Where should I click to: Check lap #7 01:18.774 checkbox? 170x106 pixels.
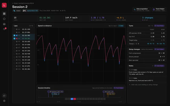14,48
